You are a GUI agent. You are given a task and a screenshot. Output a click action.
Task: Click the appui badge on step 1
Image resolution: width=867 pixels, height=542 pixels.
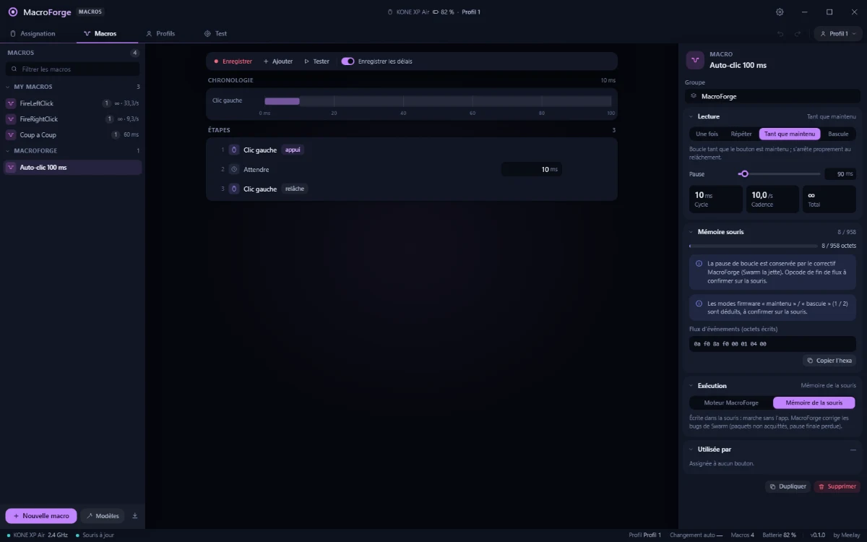[293, 150]
